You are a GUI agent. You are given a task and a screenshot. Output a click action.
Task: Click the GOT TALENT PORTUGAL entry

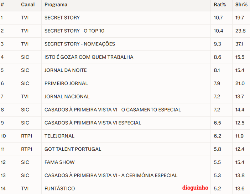(73, 149)
